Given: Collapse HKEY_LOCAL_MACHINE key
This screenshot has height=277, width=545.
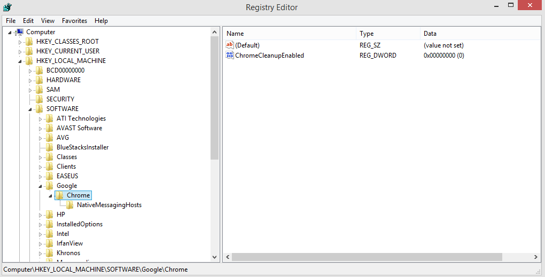Looking at the screenshot, I should click(20, 61).
